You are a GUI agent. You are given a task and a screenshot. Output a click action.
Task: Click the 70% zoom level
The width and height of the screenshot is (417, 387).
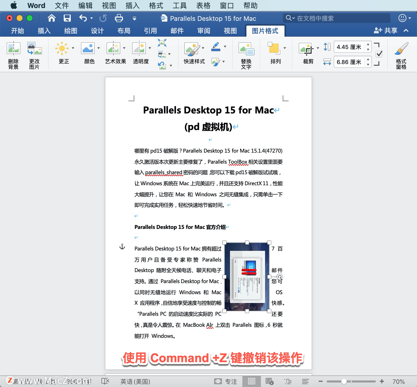pos(398,381)
